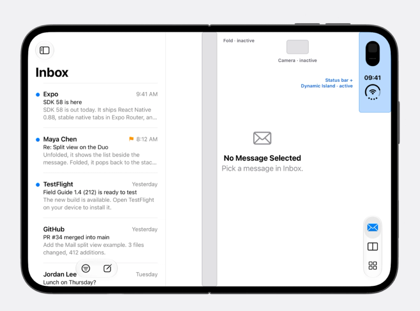
Task: Click 'Pick a message in Inbox.' text
Action: tap(262, 169)
